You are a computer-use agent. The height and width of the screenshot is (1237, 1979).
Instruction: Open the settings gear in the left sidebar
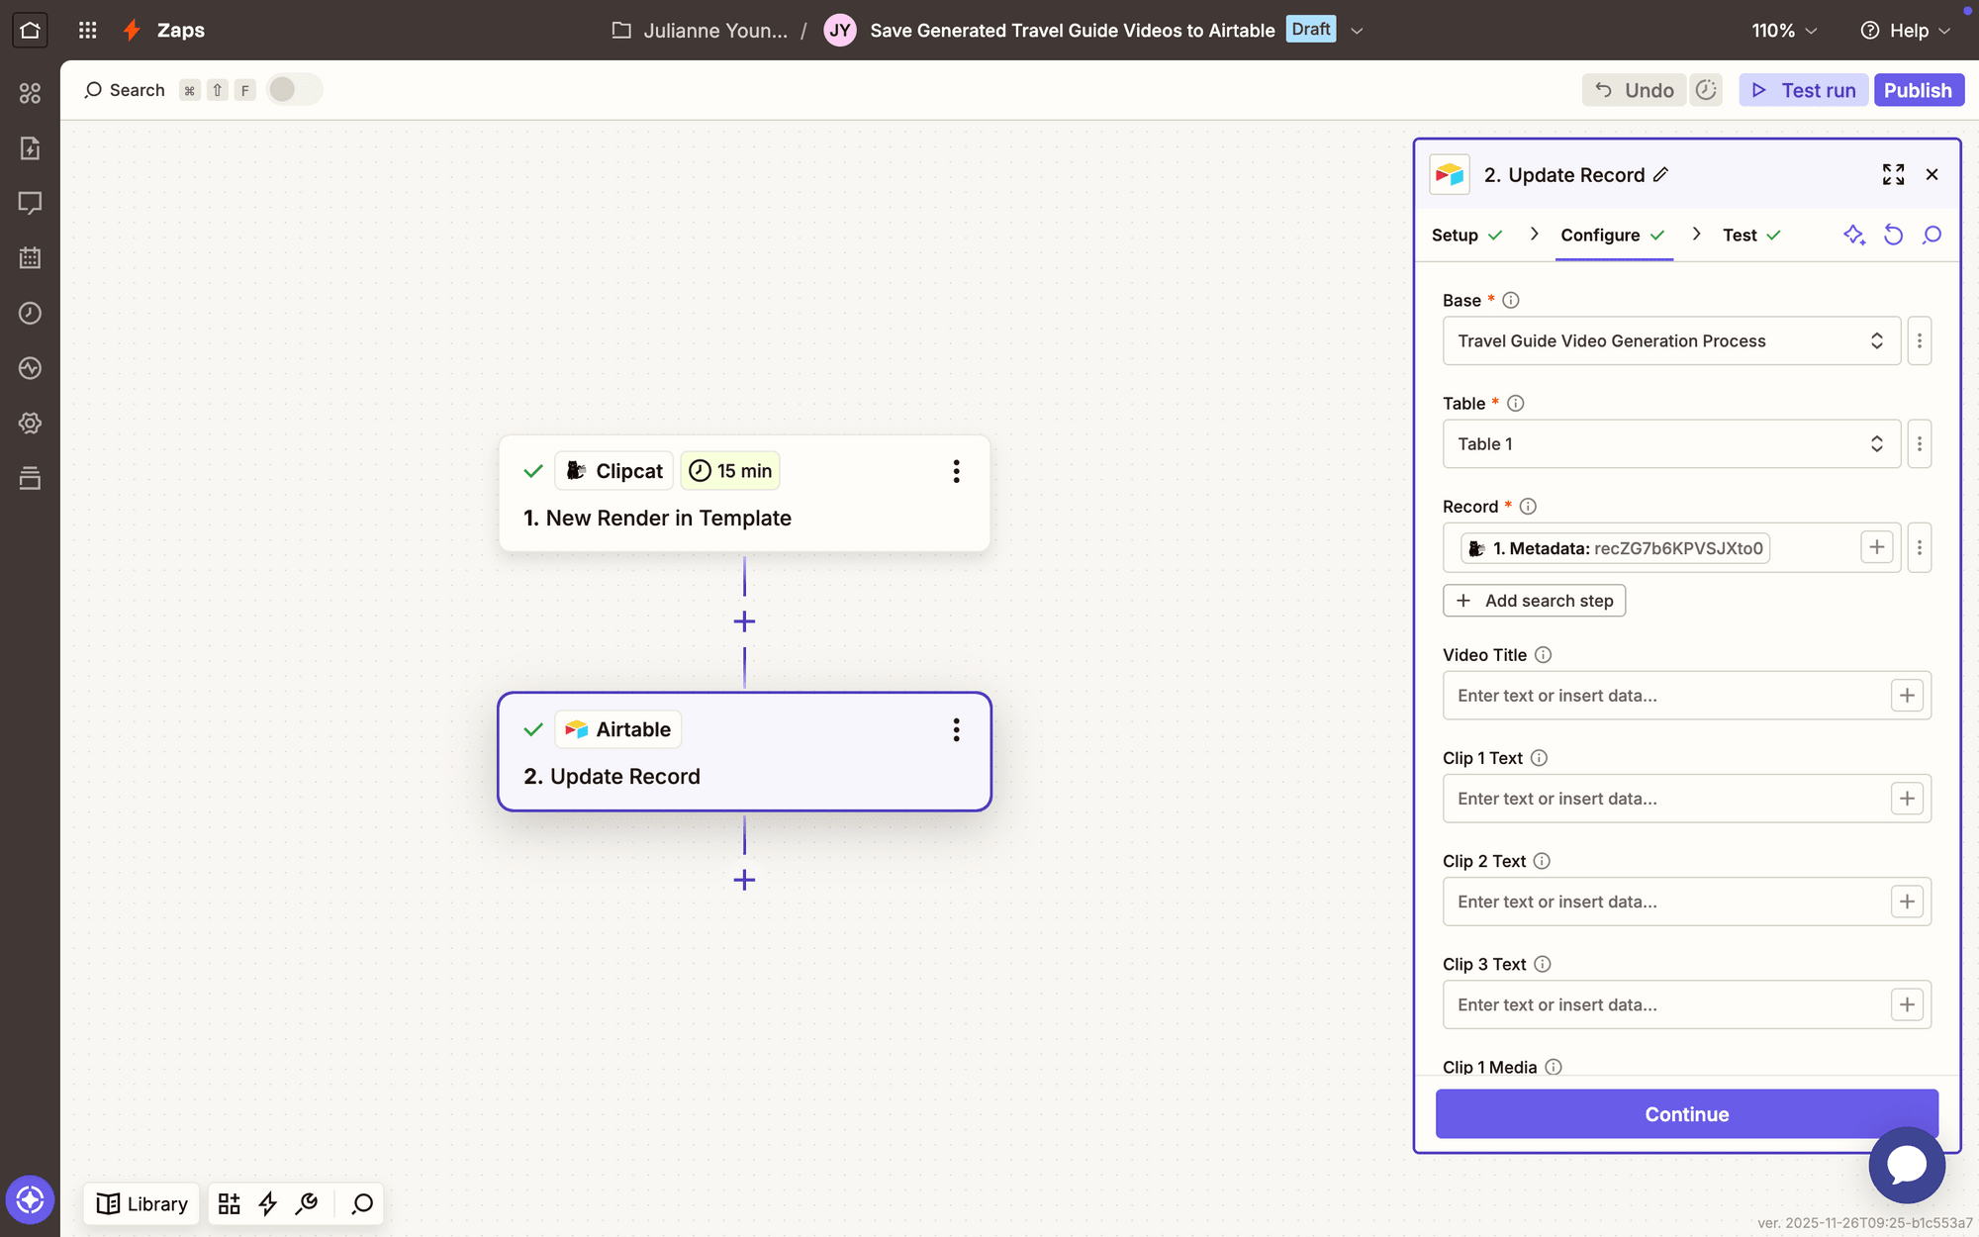[x=30, y=423]
